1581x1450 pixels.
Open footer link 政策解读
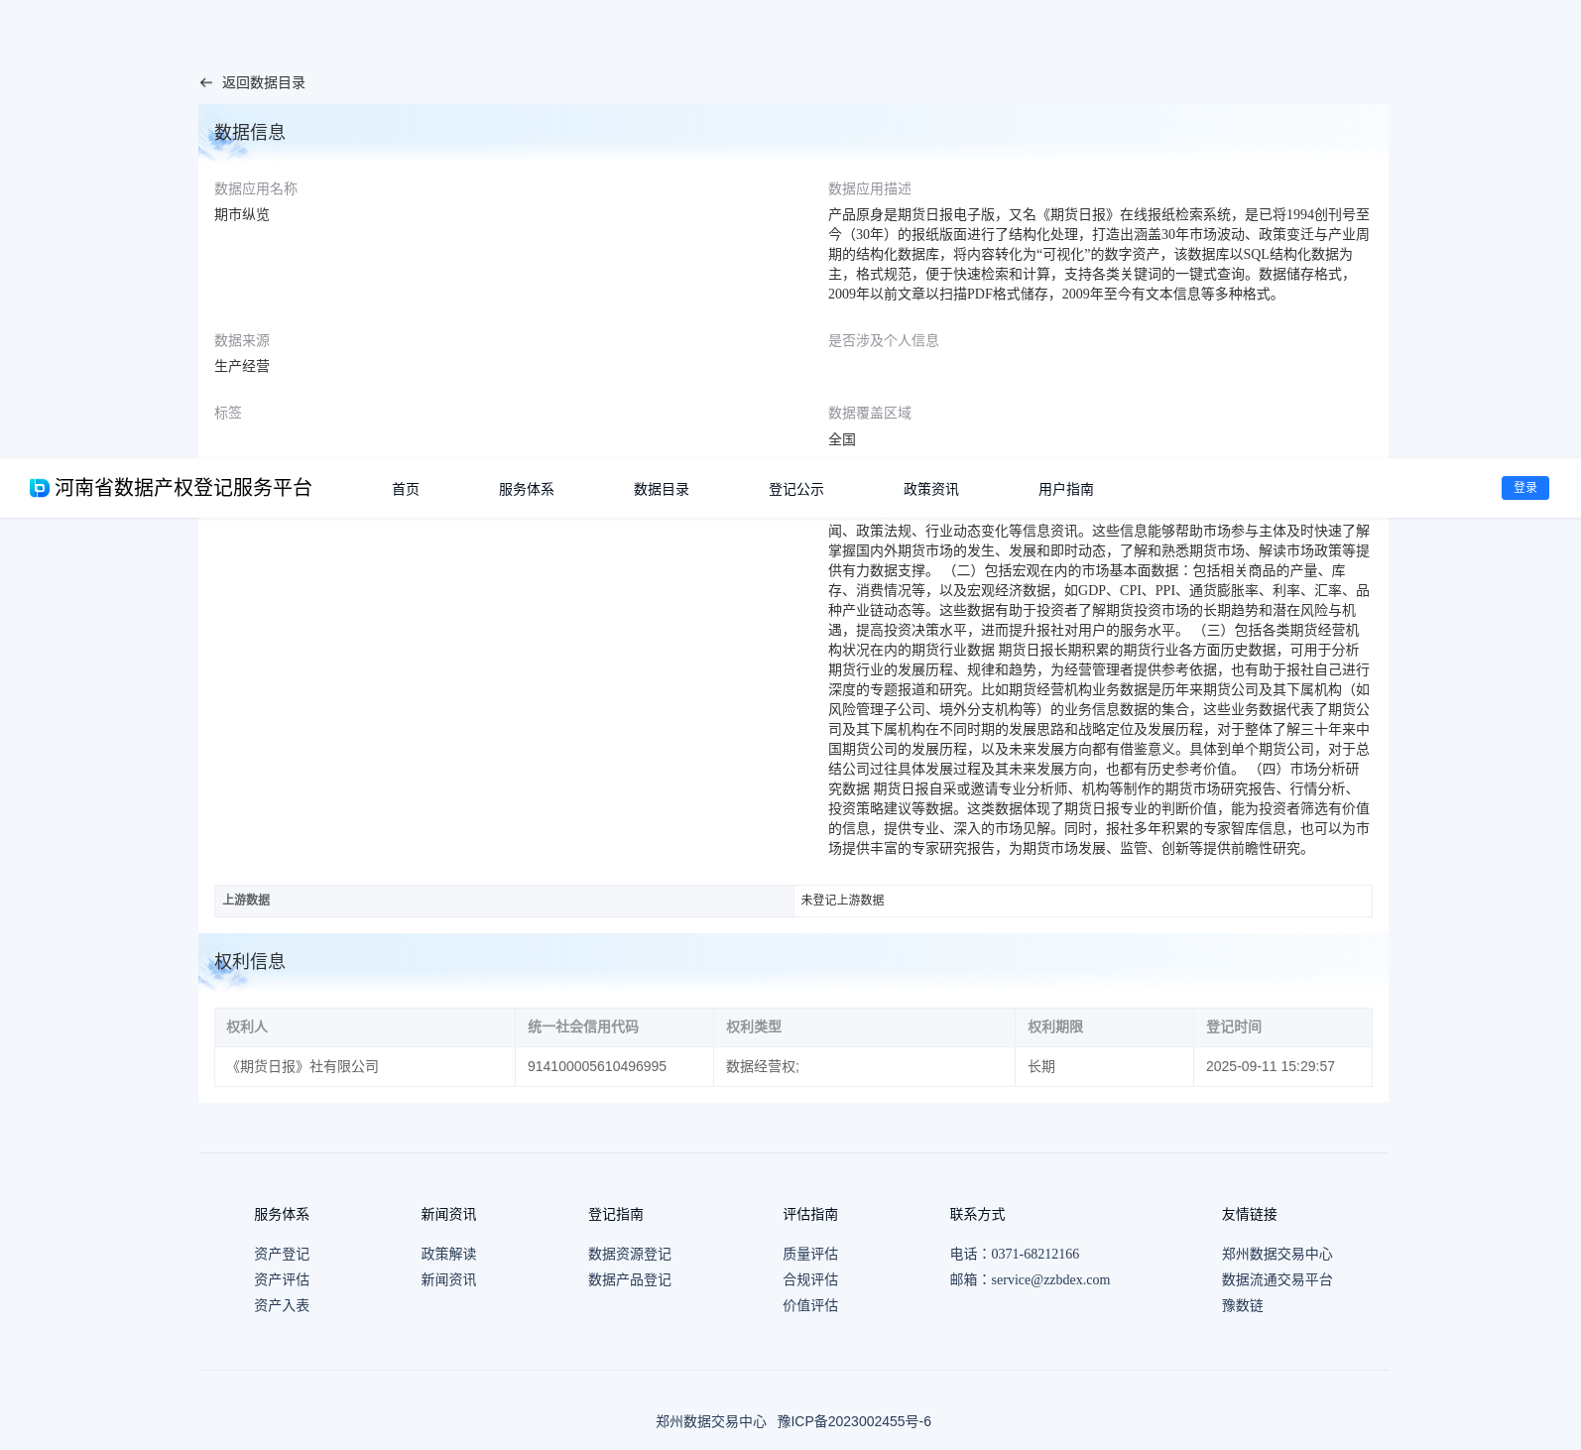[448, 1254]
